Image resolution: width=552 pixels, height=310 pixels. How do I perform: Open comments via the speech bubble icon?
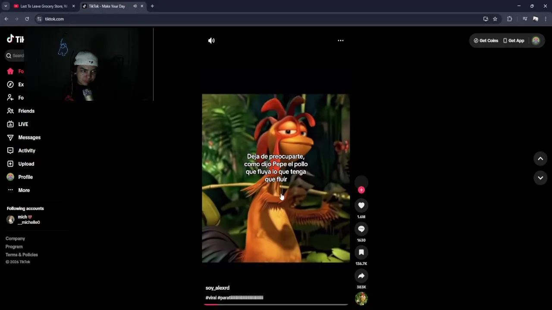click(x=361, y=229)
